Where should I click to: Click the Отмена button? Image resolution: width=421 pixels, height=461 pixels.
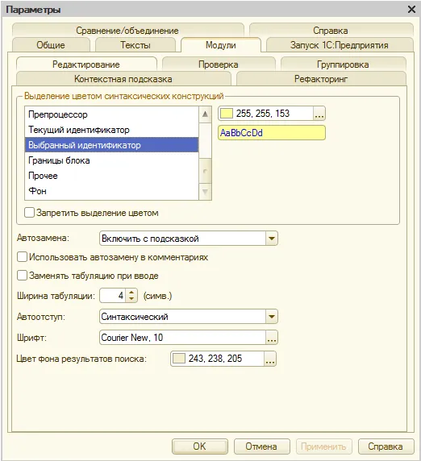click(x=261, y=446)
